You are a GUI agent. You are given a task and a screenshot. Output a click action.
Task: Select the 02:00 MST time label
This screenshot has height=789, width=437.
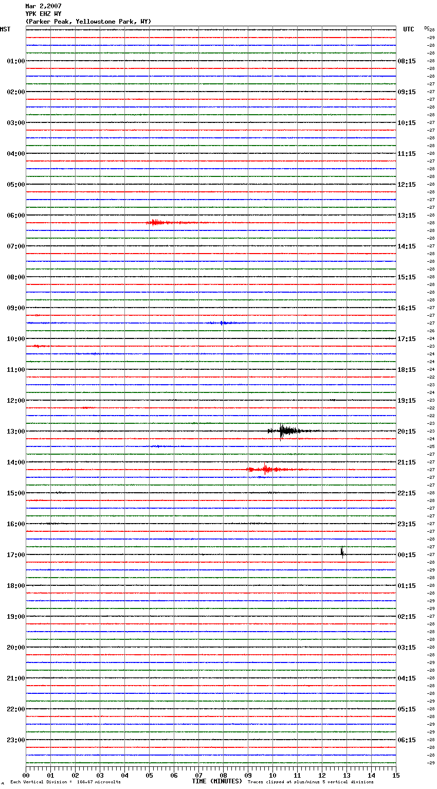click(x=16, y=92)
